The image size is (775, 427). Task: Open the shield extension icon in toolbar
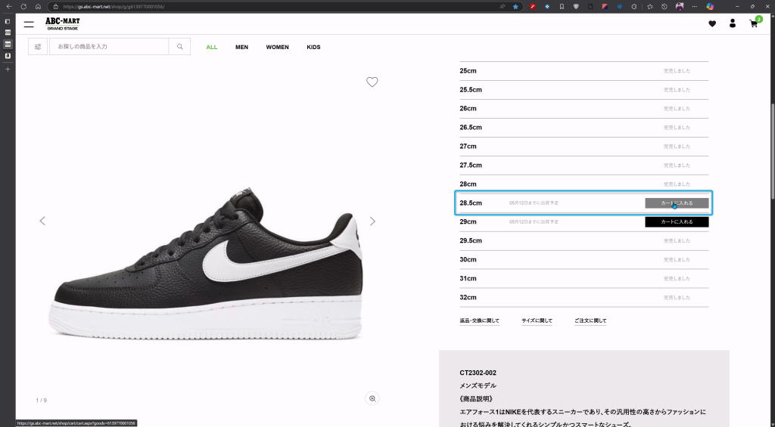coord(576,6)
